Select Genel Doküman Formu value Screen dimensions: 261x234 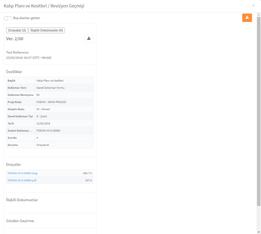pyautogui.click(x=51, y=88)
